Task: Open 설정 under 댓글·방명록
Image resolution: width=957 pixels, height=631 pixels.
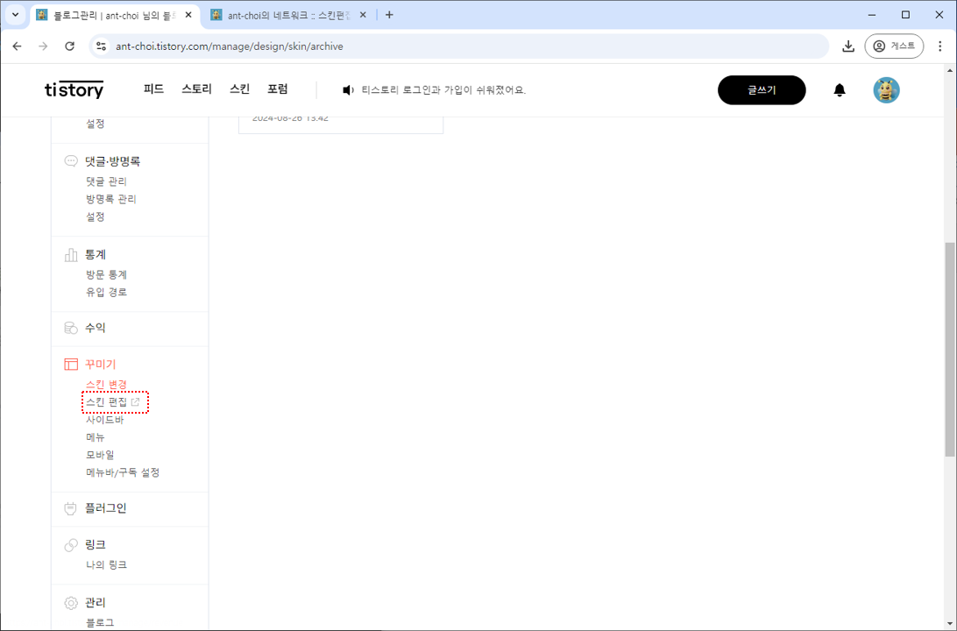Action: (x=96, y=216)
